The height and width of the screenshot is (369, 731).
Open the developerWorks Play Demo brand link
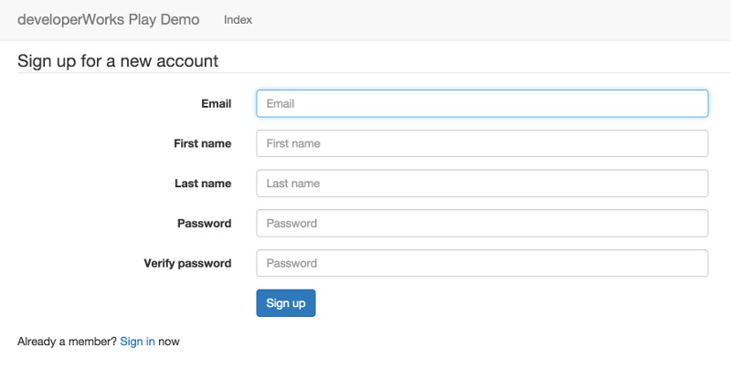pyautogui.click(x=108, y=19)
